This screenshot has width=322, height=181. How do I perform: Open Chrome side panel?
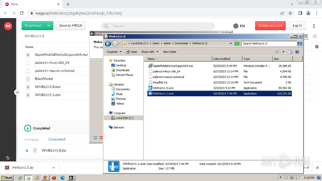(x=300, y=13)
